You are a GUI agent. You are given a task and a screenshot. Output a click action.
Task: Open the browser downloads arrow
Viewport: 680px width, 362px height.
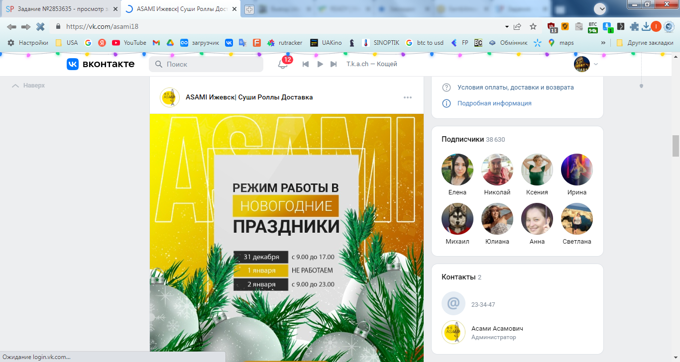click(x=646, y=26)
